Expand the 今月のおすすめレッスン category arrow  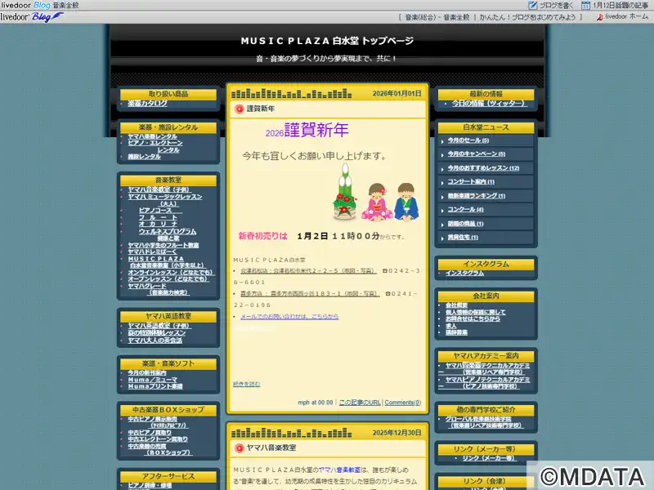tap(442, 169)
